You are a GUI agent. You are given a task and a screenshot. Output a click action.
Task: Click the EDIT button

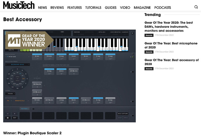15,118
